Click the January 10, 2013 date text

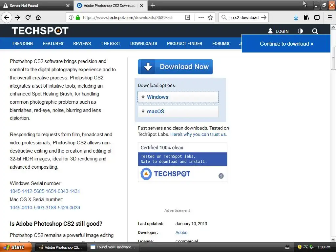pos(191,224)
